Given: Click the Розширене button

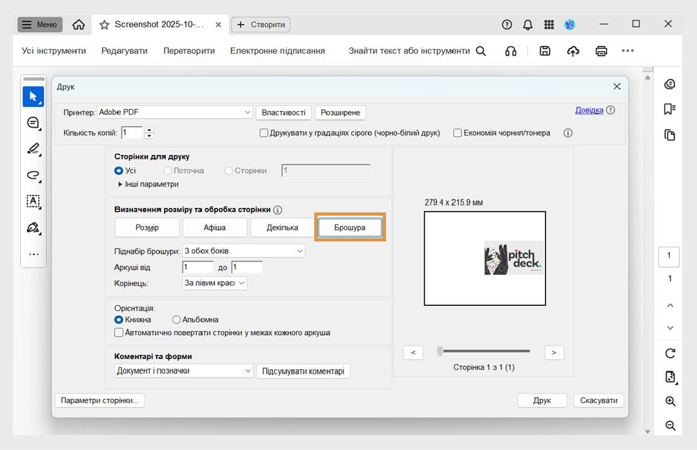Looking at the screenshot, I should [x=341, y=112].
